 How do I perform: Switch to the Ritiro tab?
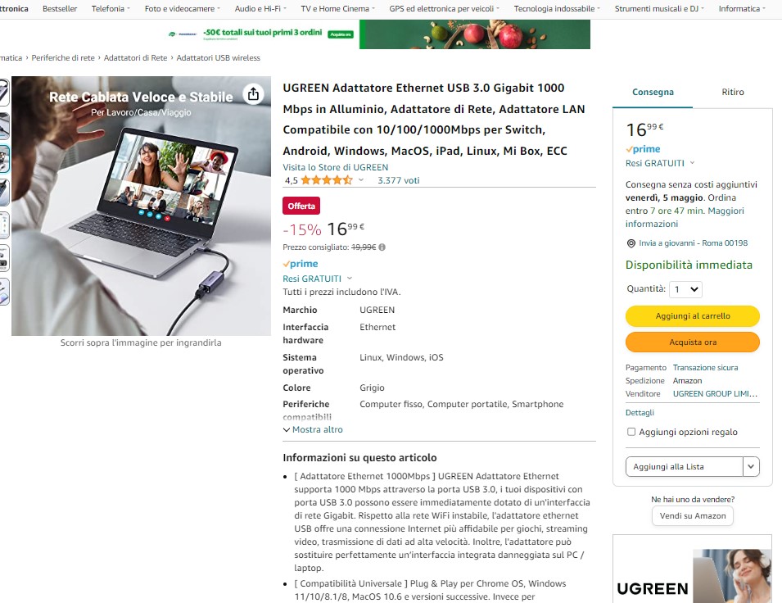click(733, 92)
